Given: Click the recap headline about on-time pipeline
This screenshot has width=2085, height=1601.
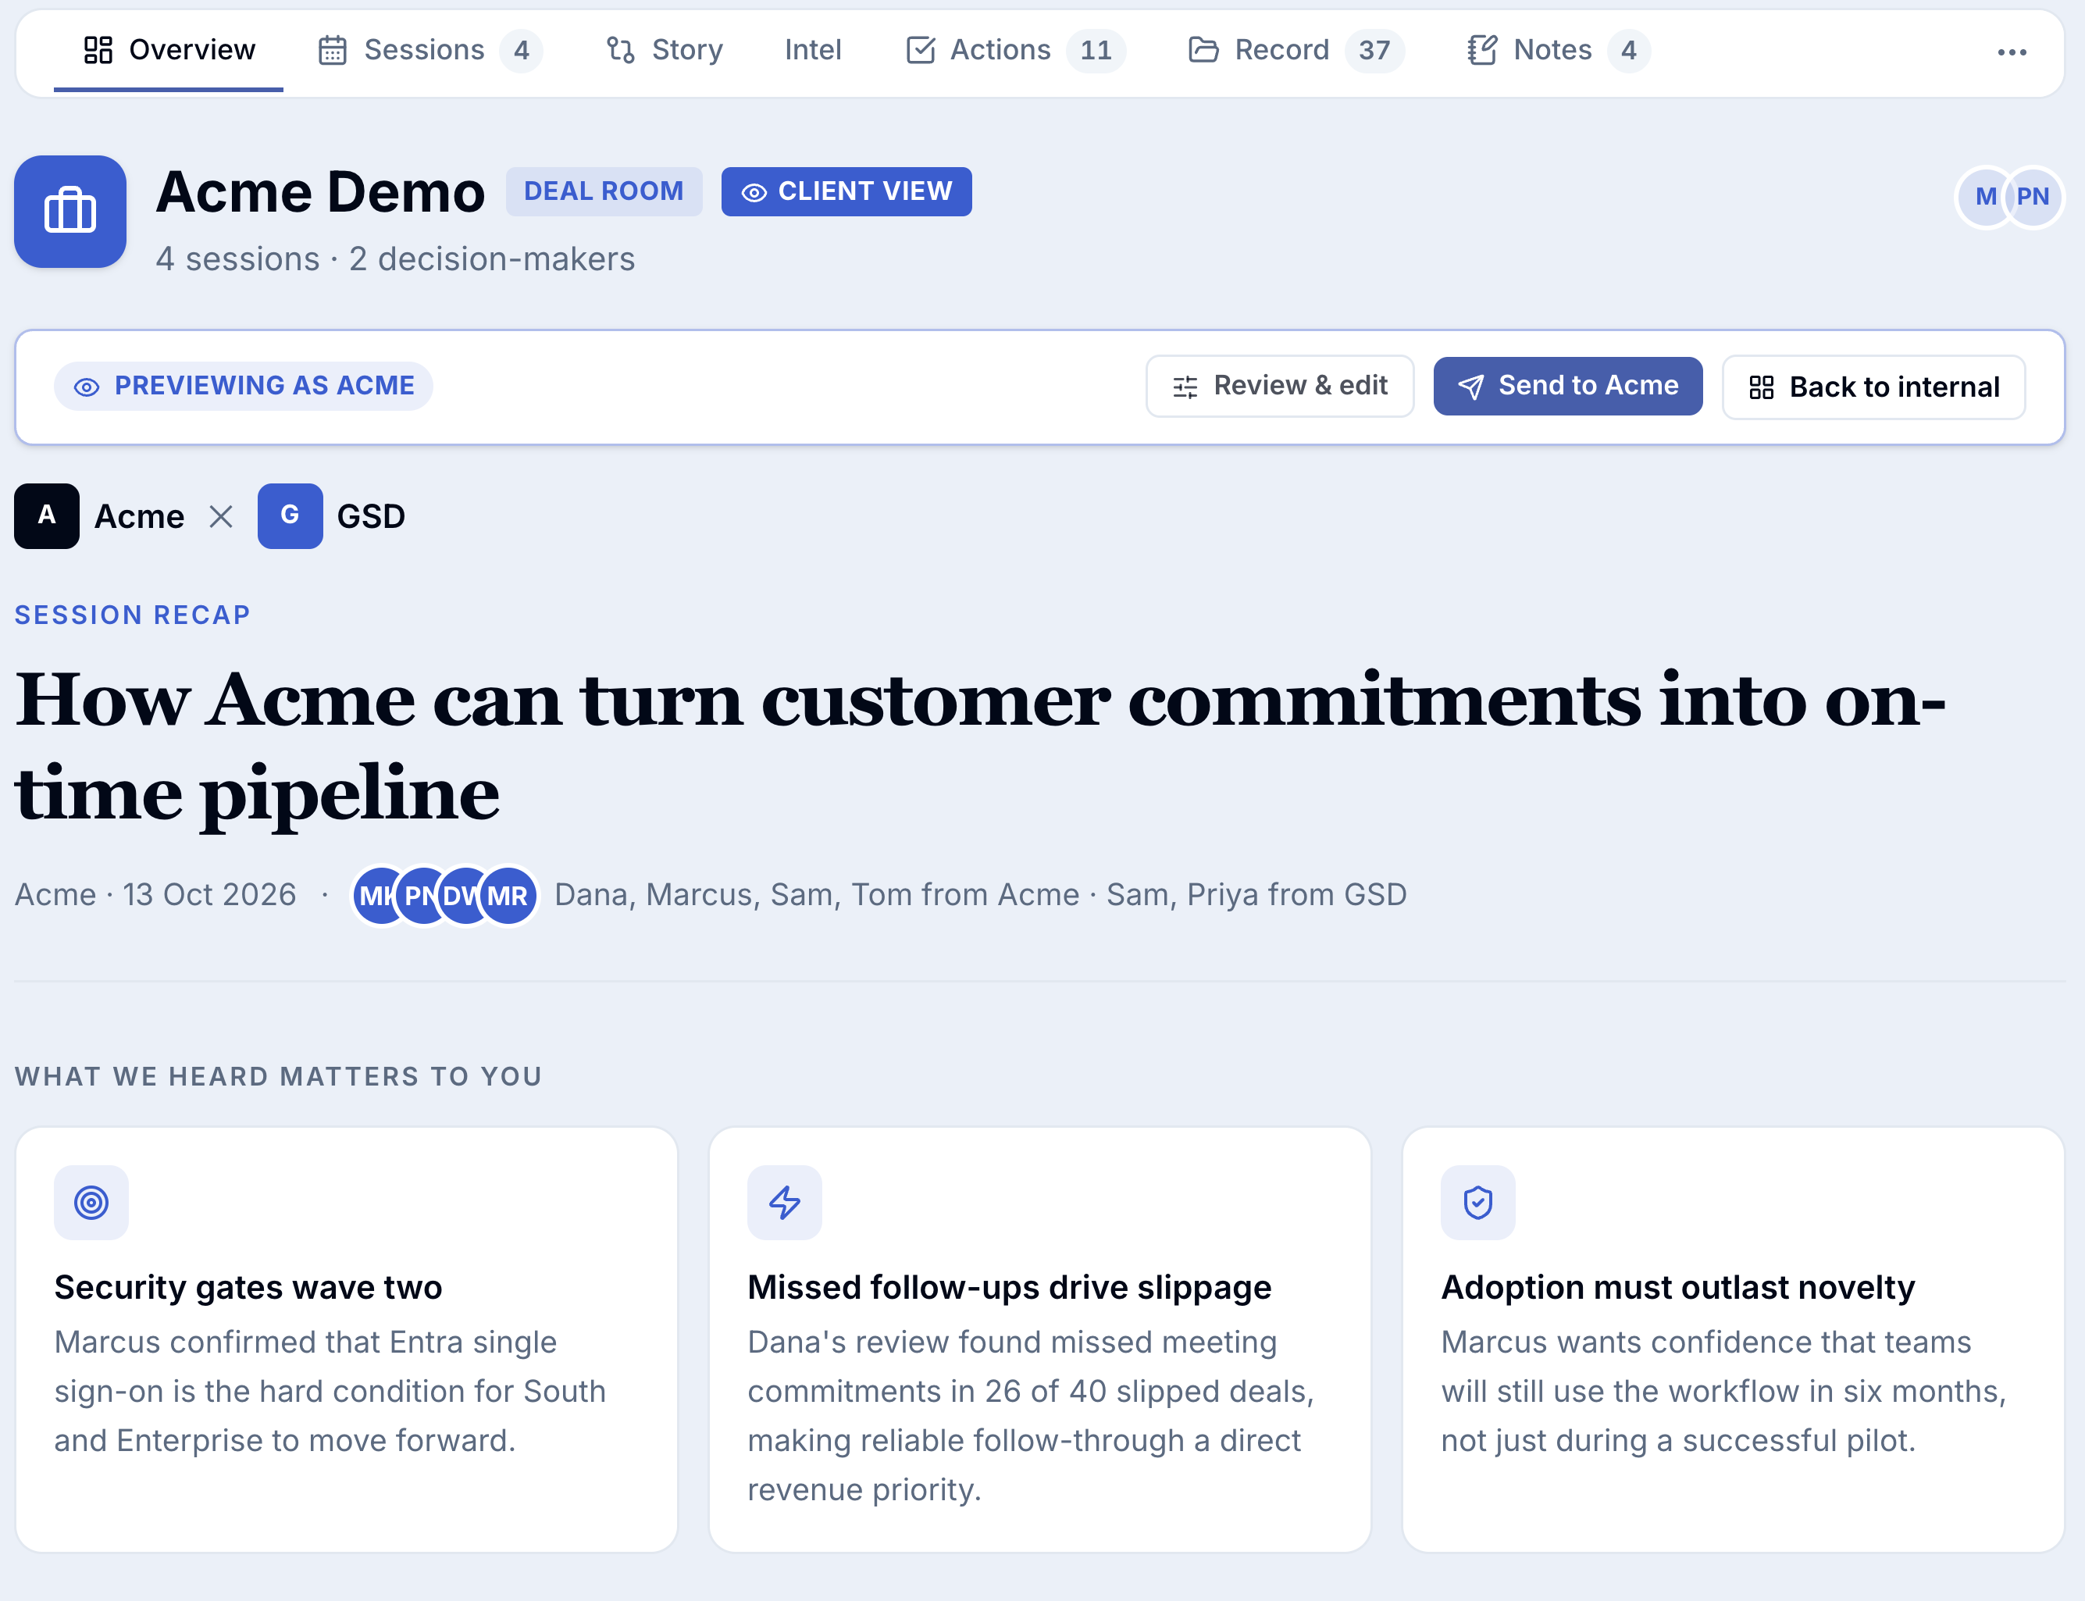Looking at the screenshot, I should (x=979, y=746).
